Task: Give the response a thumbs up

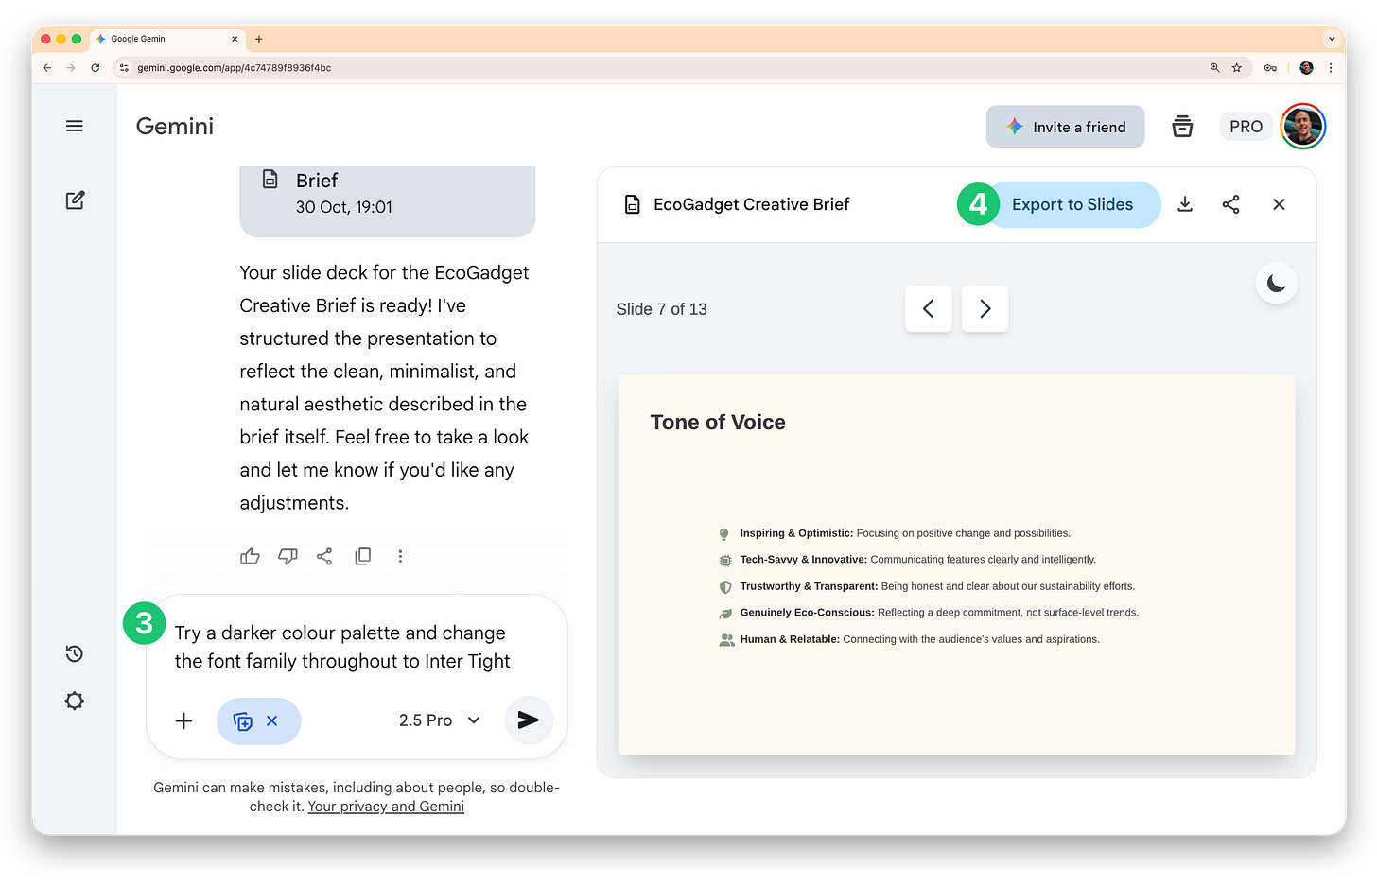Action: point(250,556)
